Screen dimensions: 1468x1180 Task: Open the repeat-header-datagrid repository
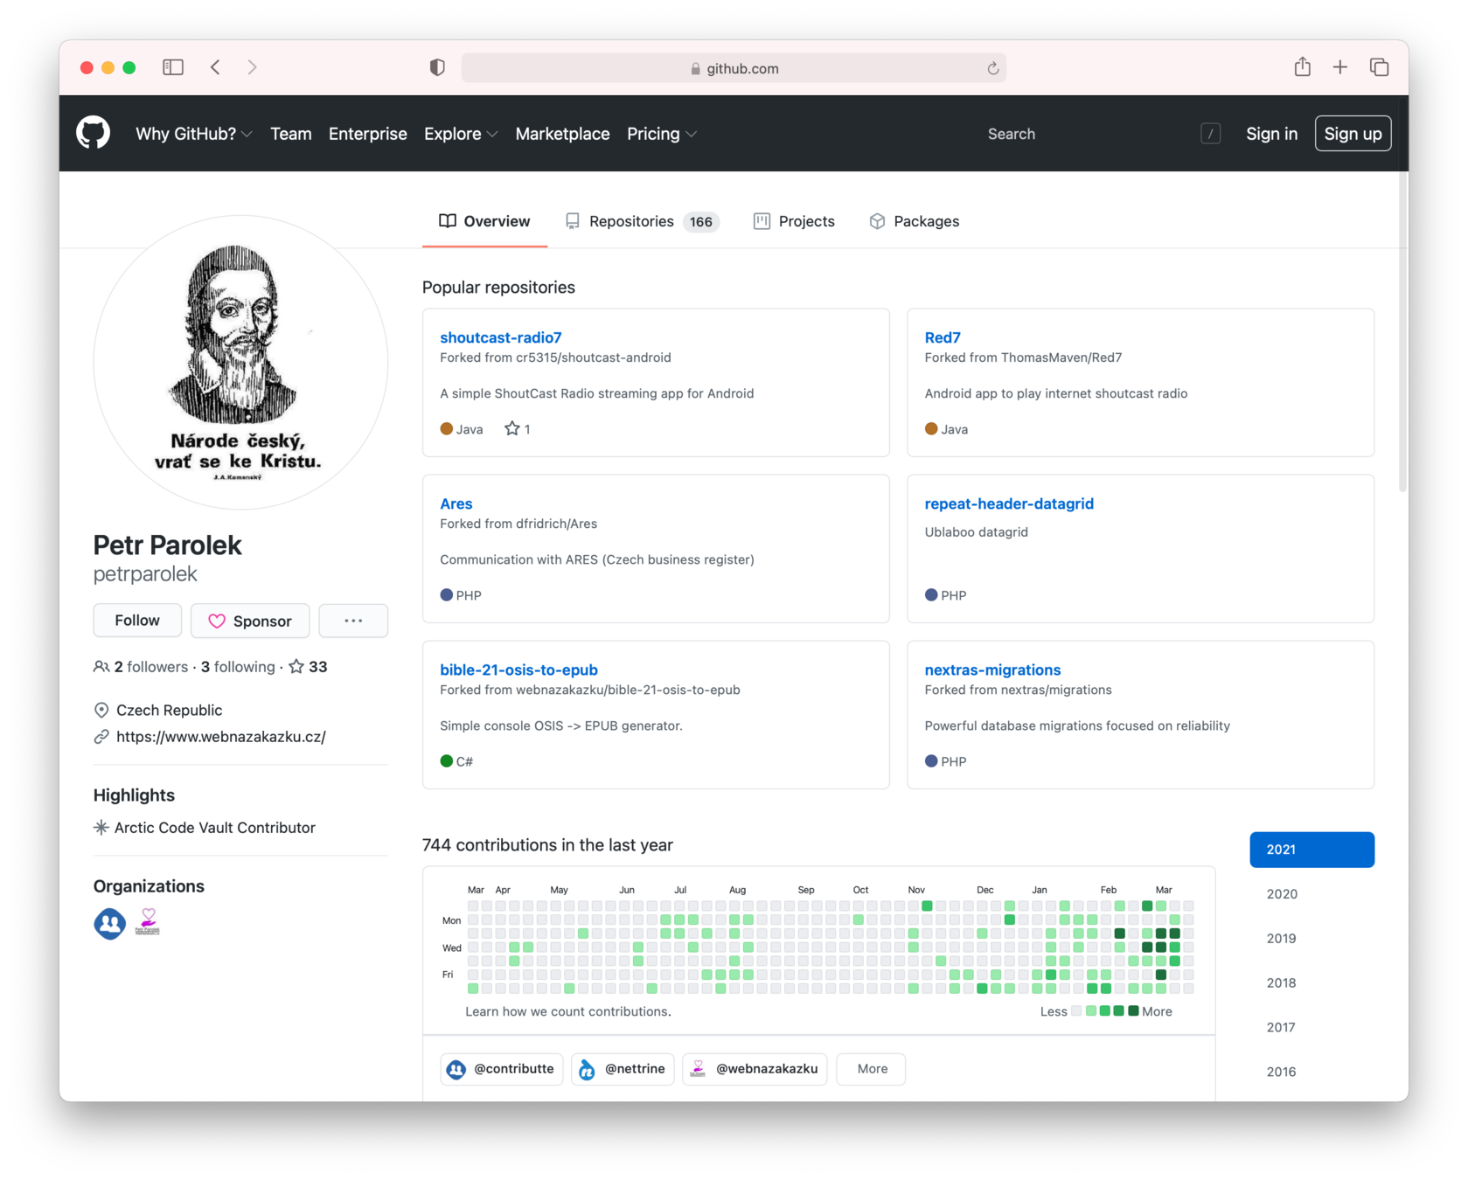[1009, 503]
